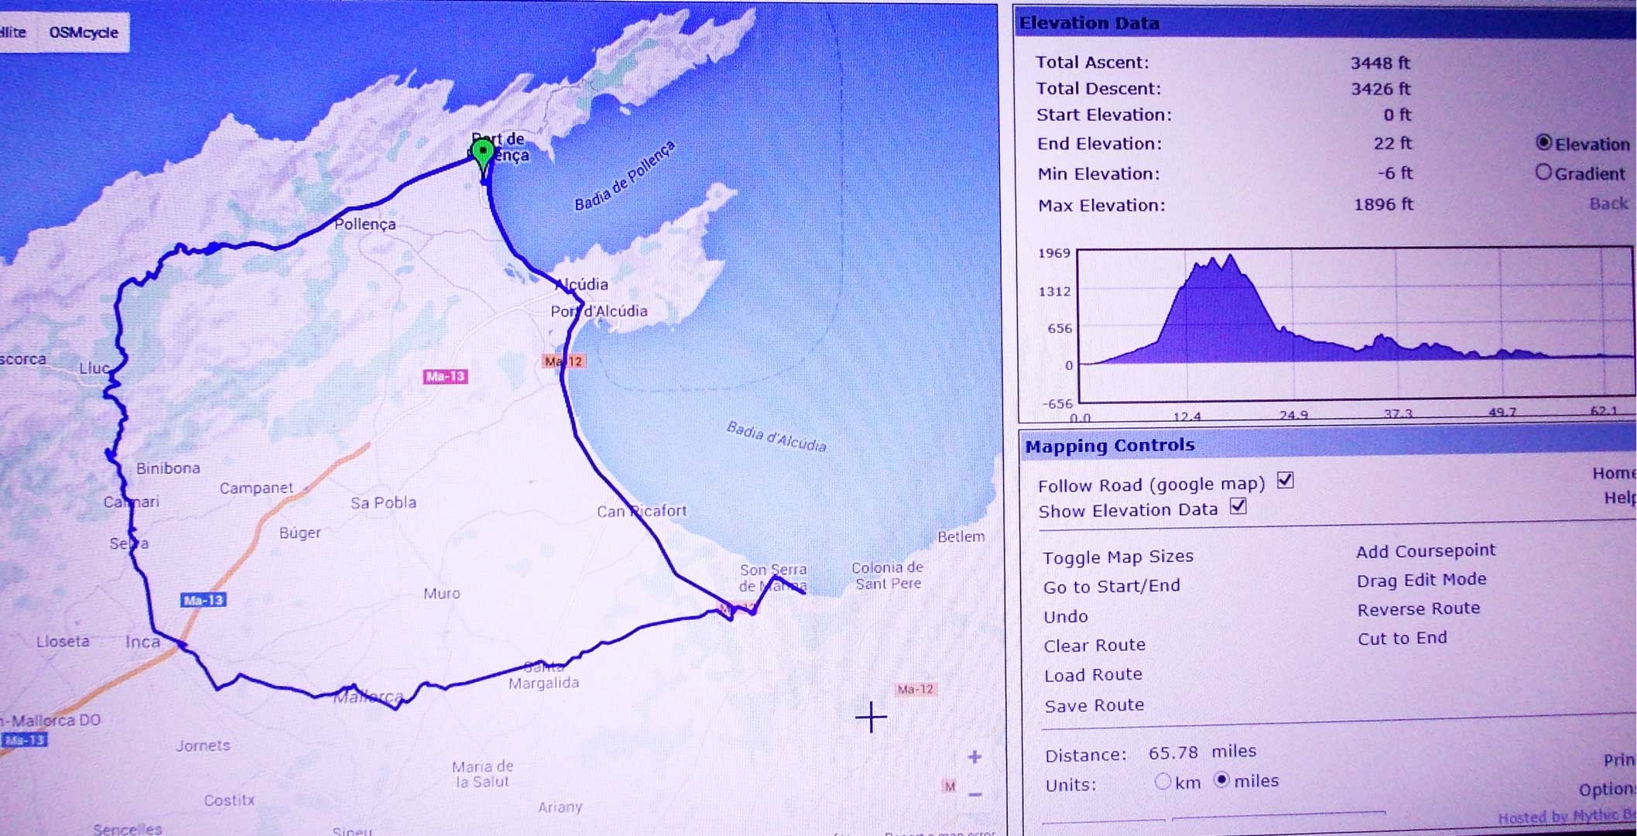Click the Save Route link
Viewport: 1637px width, 836px height.
coord(1094,705)
